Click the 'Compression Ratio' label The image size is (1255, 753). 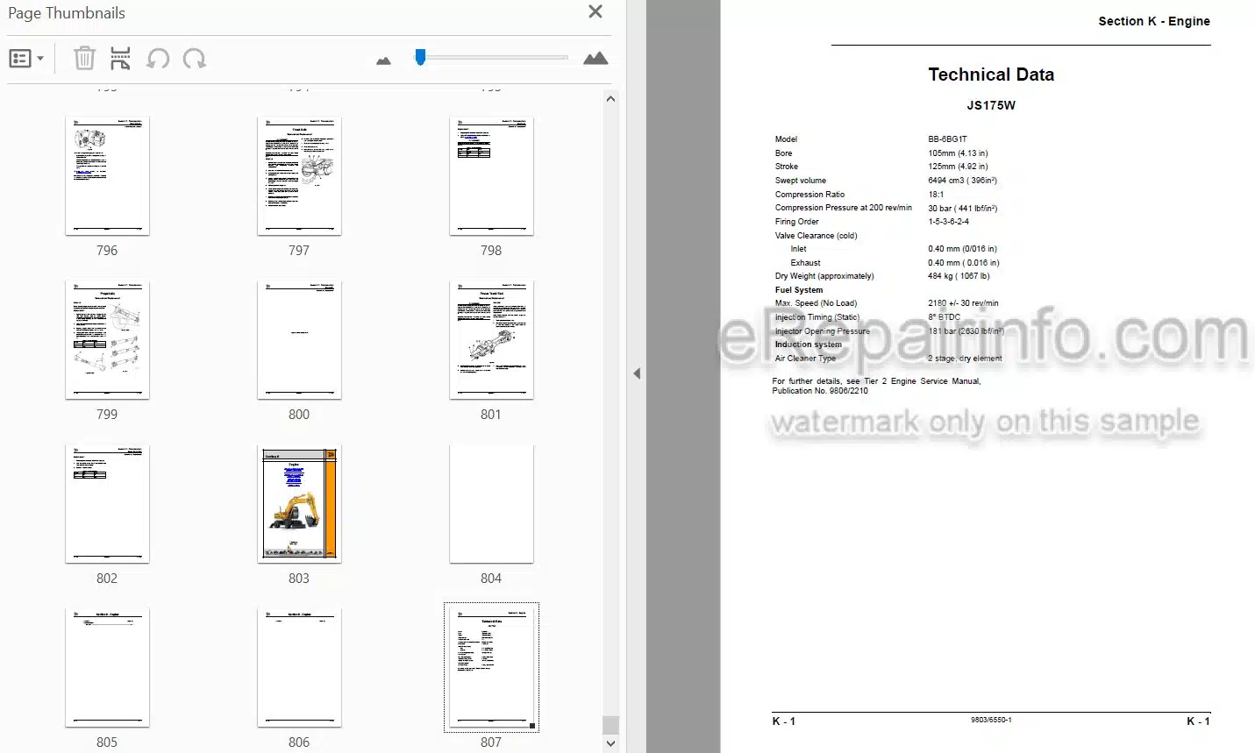pos(809,195)
